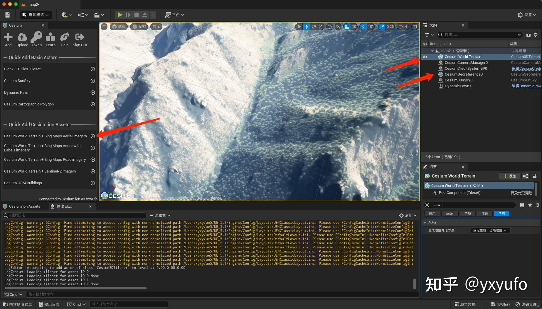Open the Data attribution link in viewport

point(209,197)
